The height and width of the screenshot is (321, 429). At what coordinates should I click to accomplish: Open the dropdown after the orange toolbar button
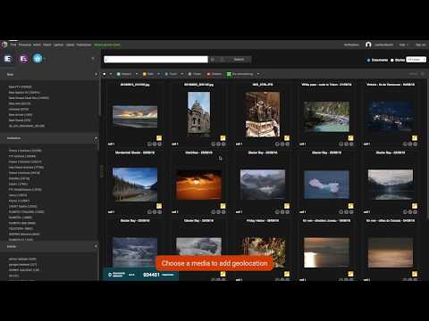pos(159,74)
